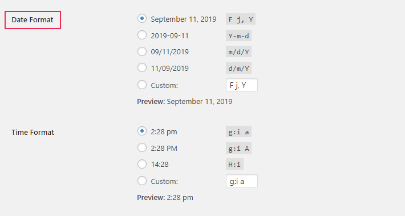This screenshot has width=405, height=216.
Task: Choose the 2019-09-11 date format radio
Action: pos(142,35)
